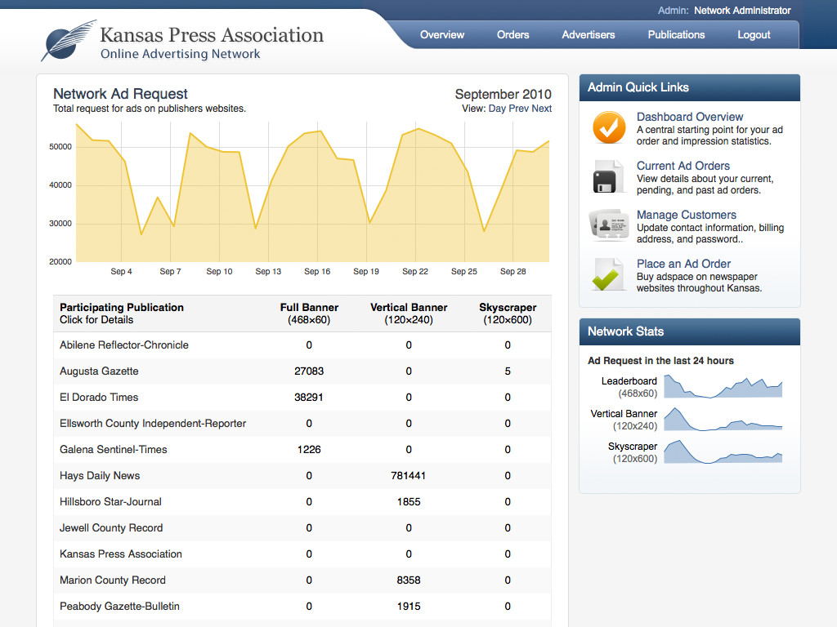Click the Skyscraper (120x600) sparkline chart
Image resolution: width=837 pixels, height=627 pixels.
point(723,451)
